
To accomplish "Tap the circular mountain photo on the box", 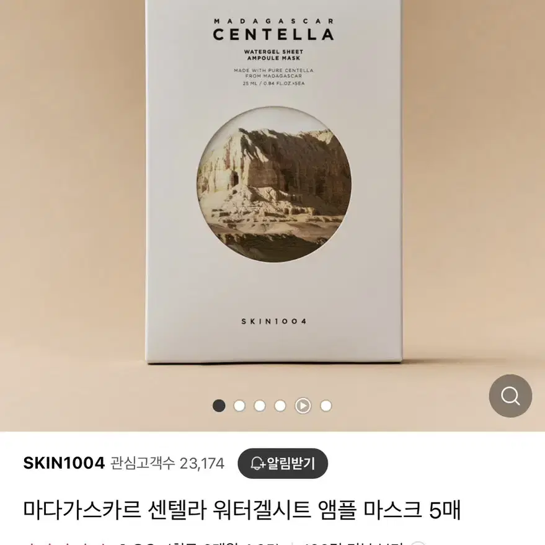I will click(x=274, y=184).
